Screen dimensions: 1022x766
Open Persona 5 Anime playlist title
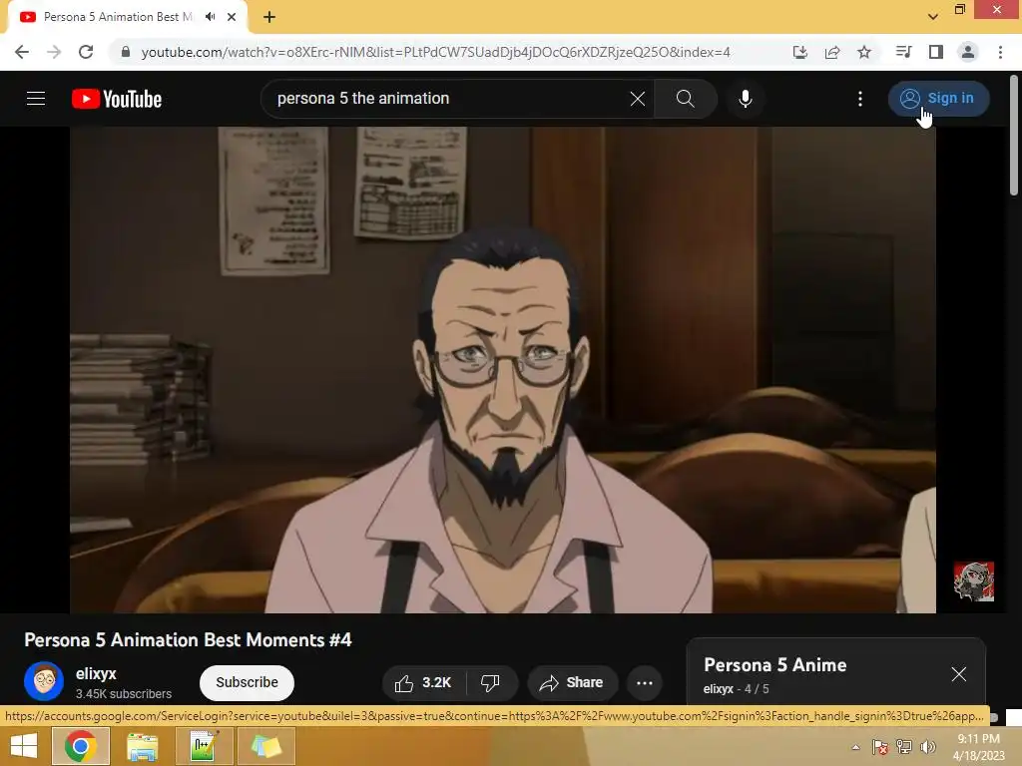pyautogui.click(x=774, y=665)
